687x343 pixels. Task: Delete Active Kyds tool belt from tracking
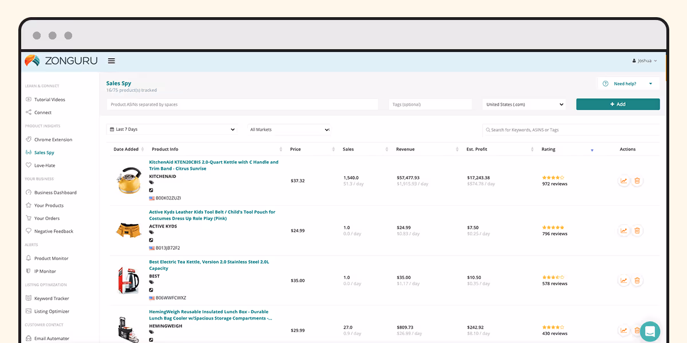(x=637, y=231)
